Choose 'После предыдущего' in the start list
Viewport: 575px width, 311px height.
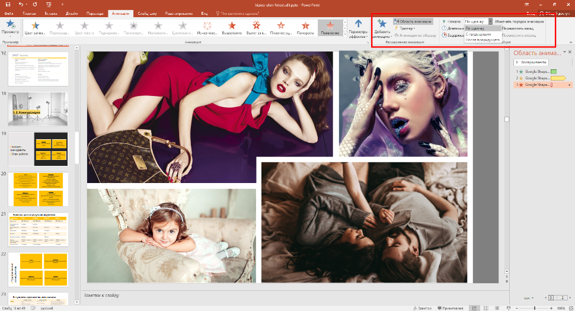coord(483,40)
